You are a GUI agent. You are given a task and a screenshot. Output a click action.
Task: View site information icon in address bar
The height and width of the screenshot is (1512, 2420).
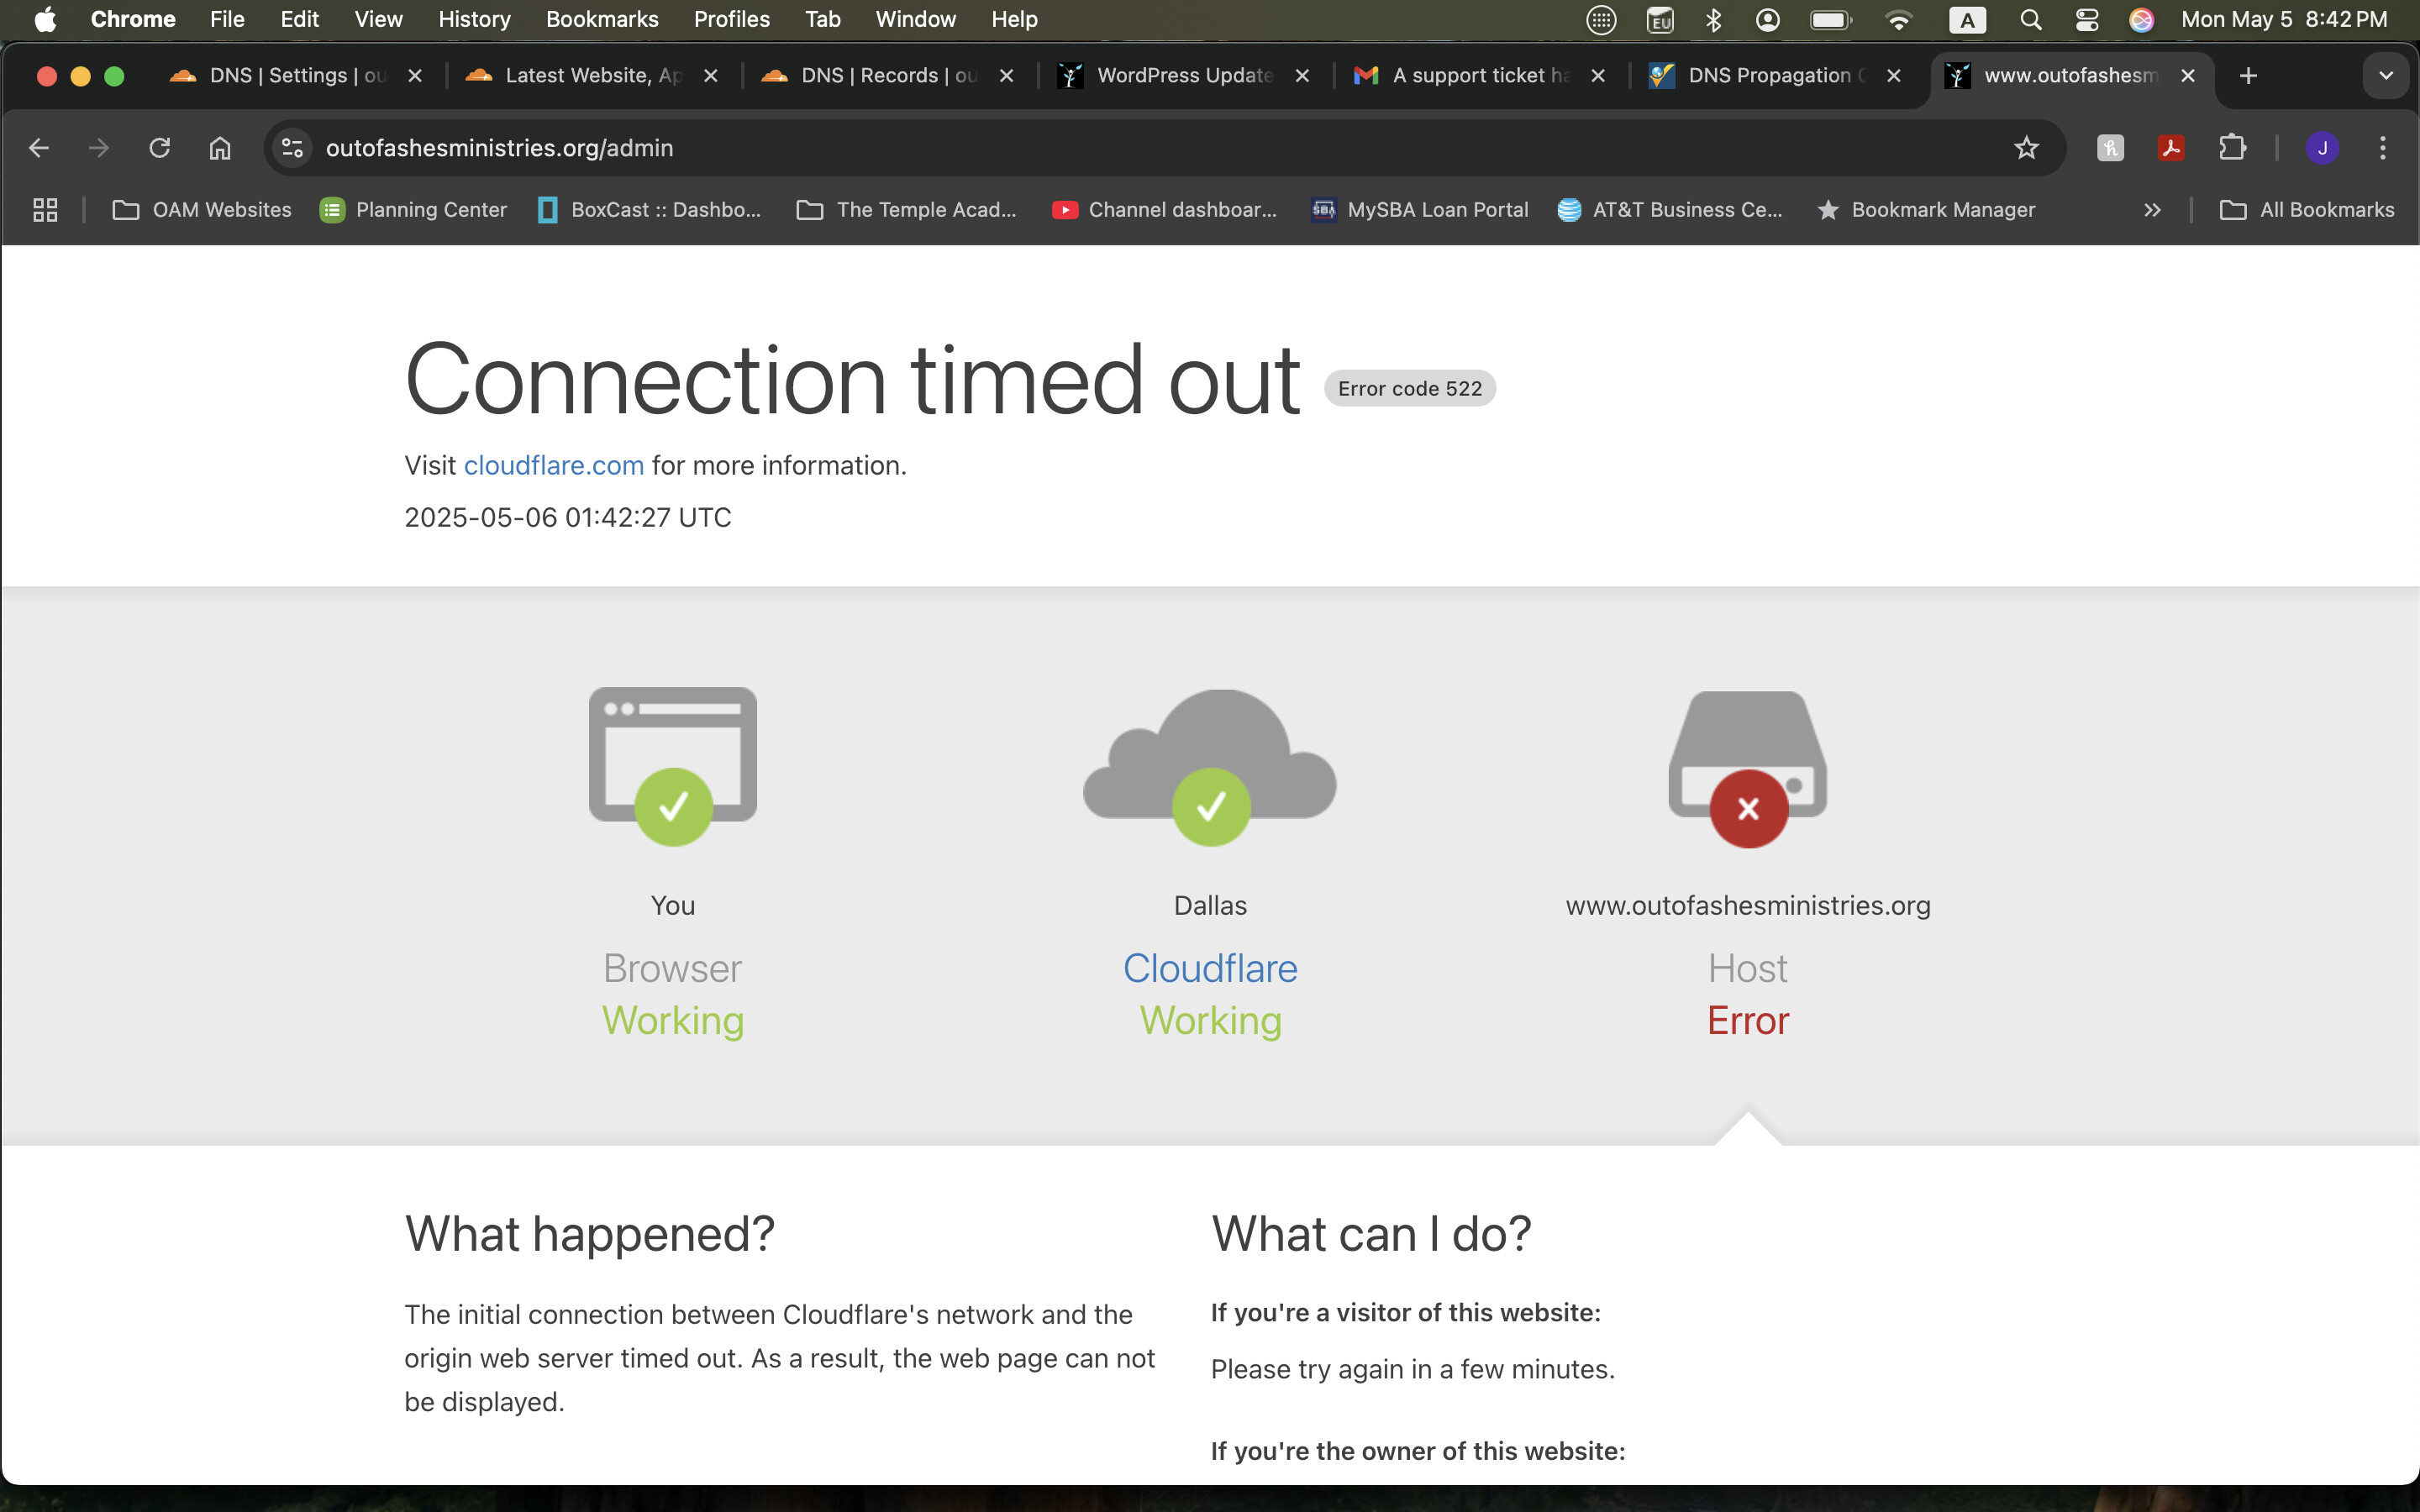coord(292,148)
